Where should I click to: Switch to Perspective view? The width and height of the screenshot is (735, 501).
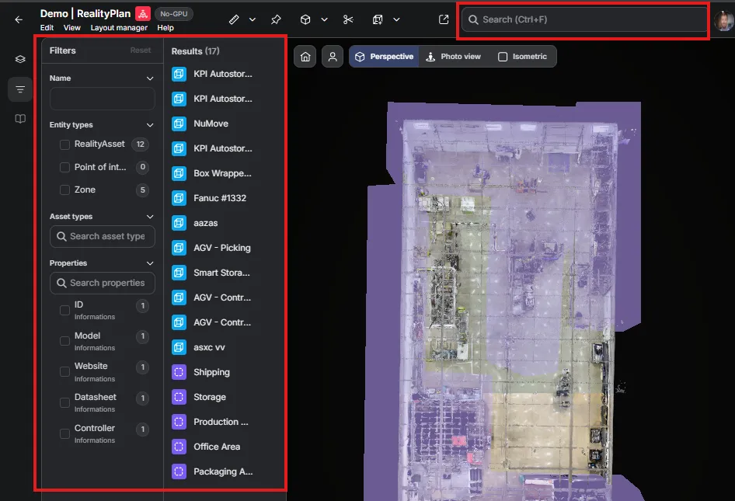(384, 57)
